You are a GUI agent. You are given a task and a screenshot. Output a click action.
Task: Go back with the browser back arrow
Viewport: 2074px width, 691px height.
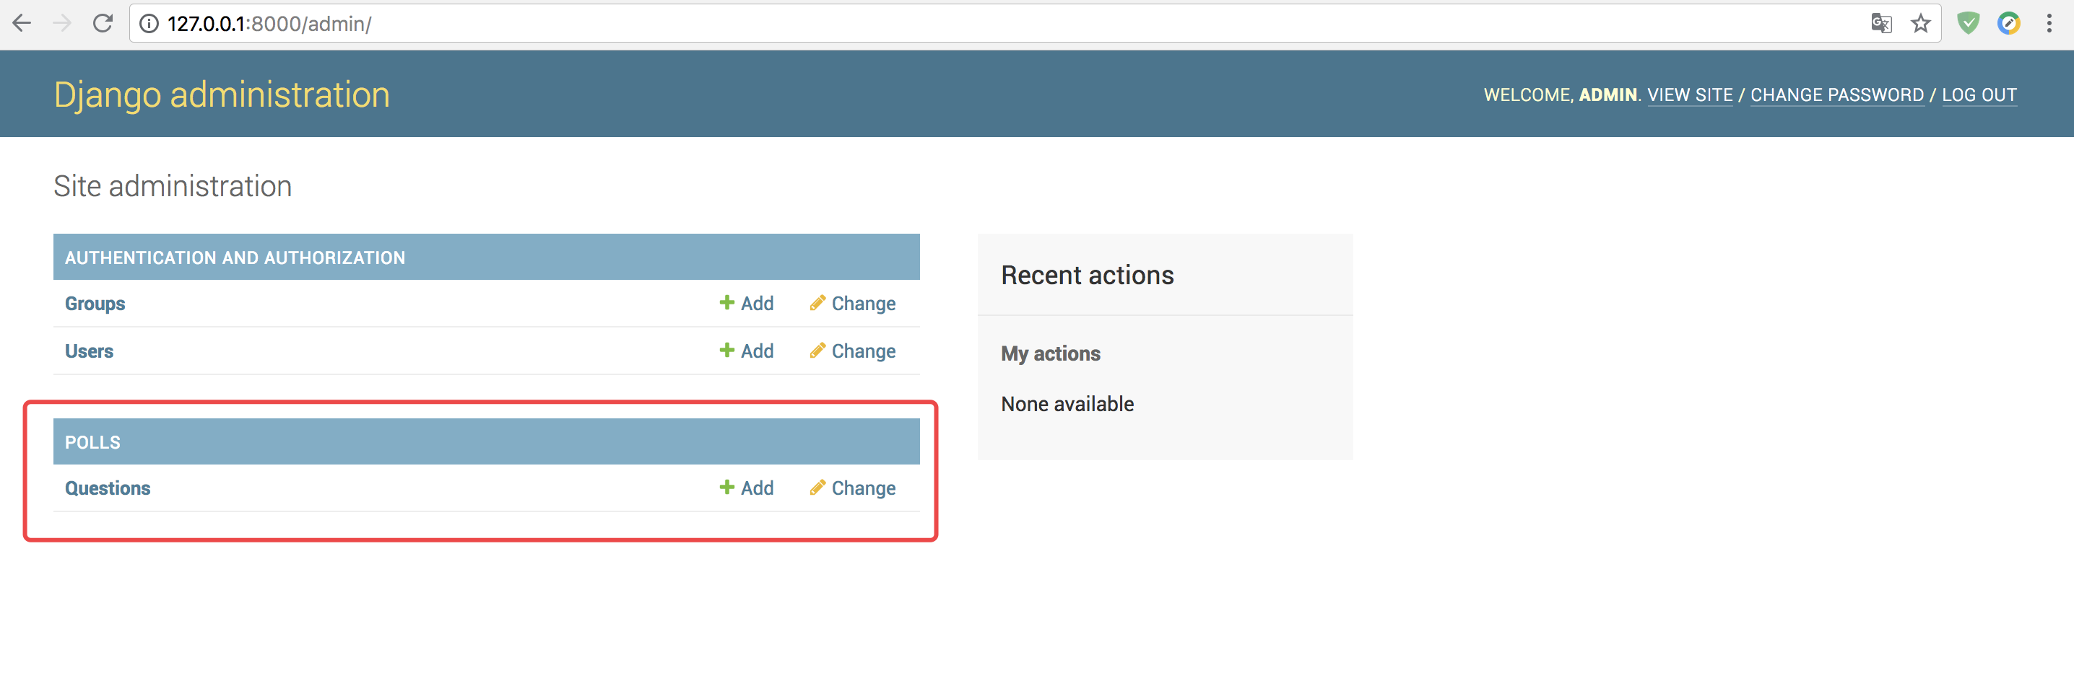22,23
